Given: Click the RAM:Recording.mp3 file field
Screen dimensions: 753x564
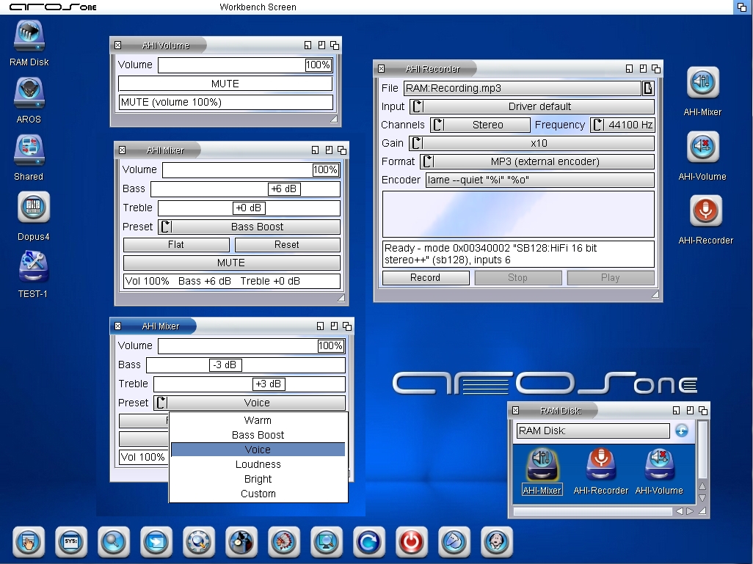Looking at the screenshot, I should pyautogui.click(x=523, y=88).
